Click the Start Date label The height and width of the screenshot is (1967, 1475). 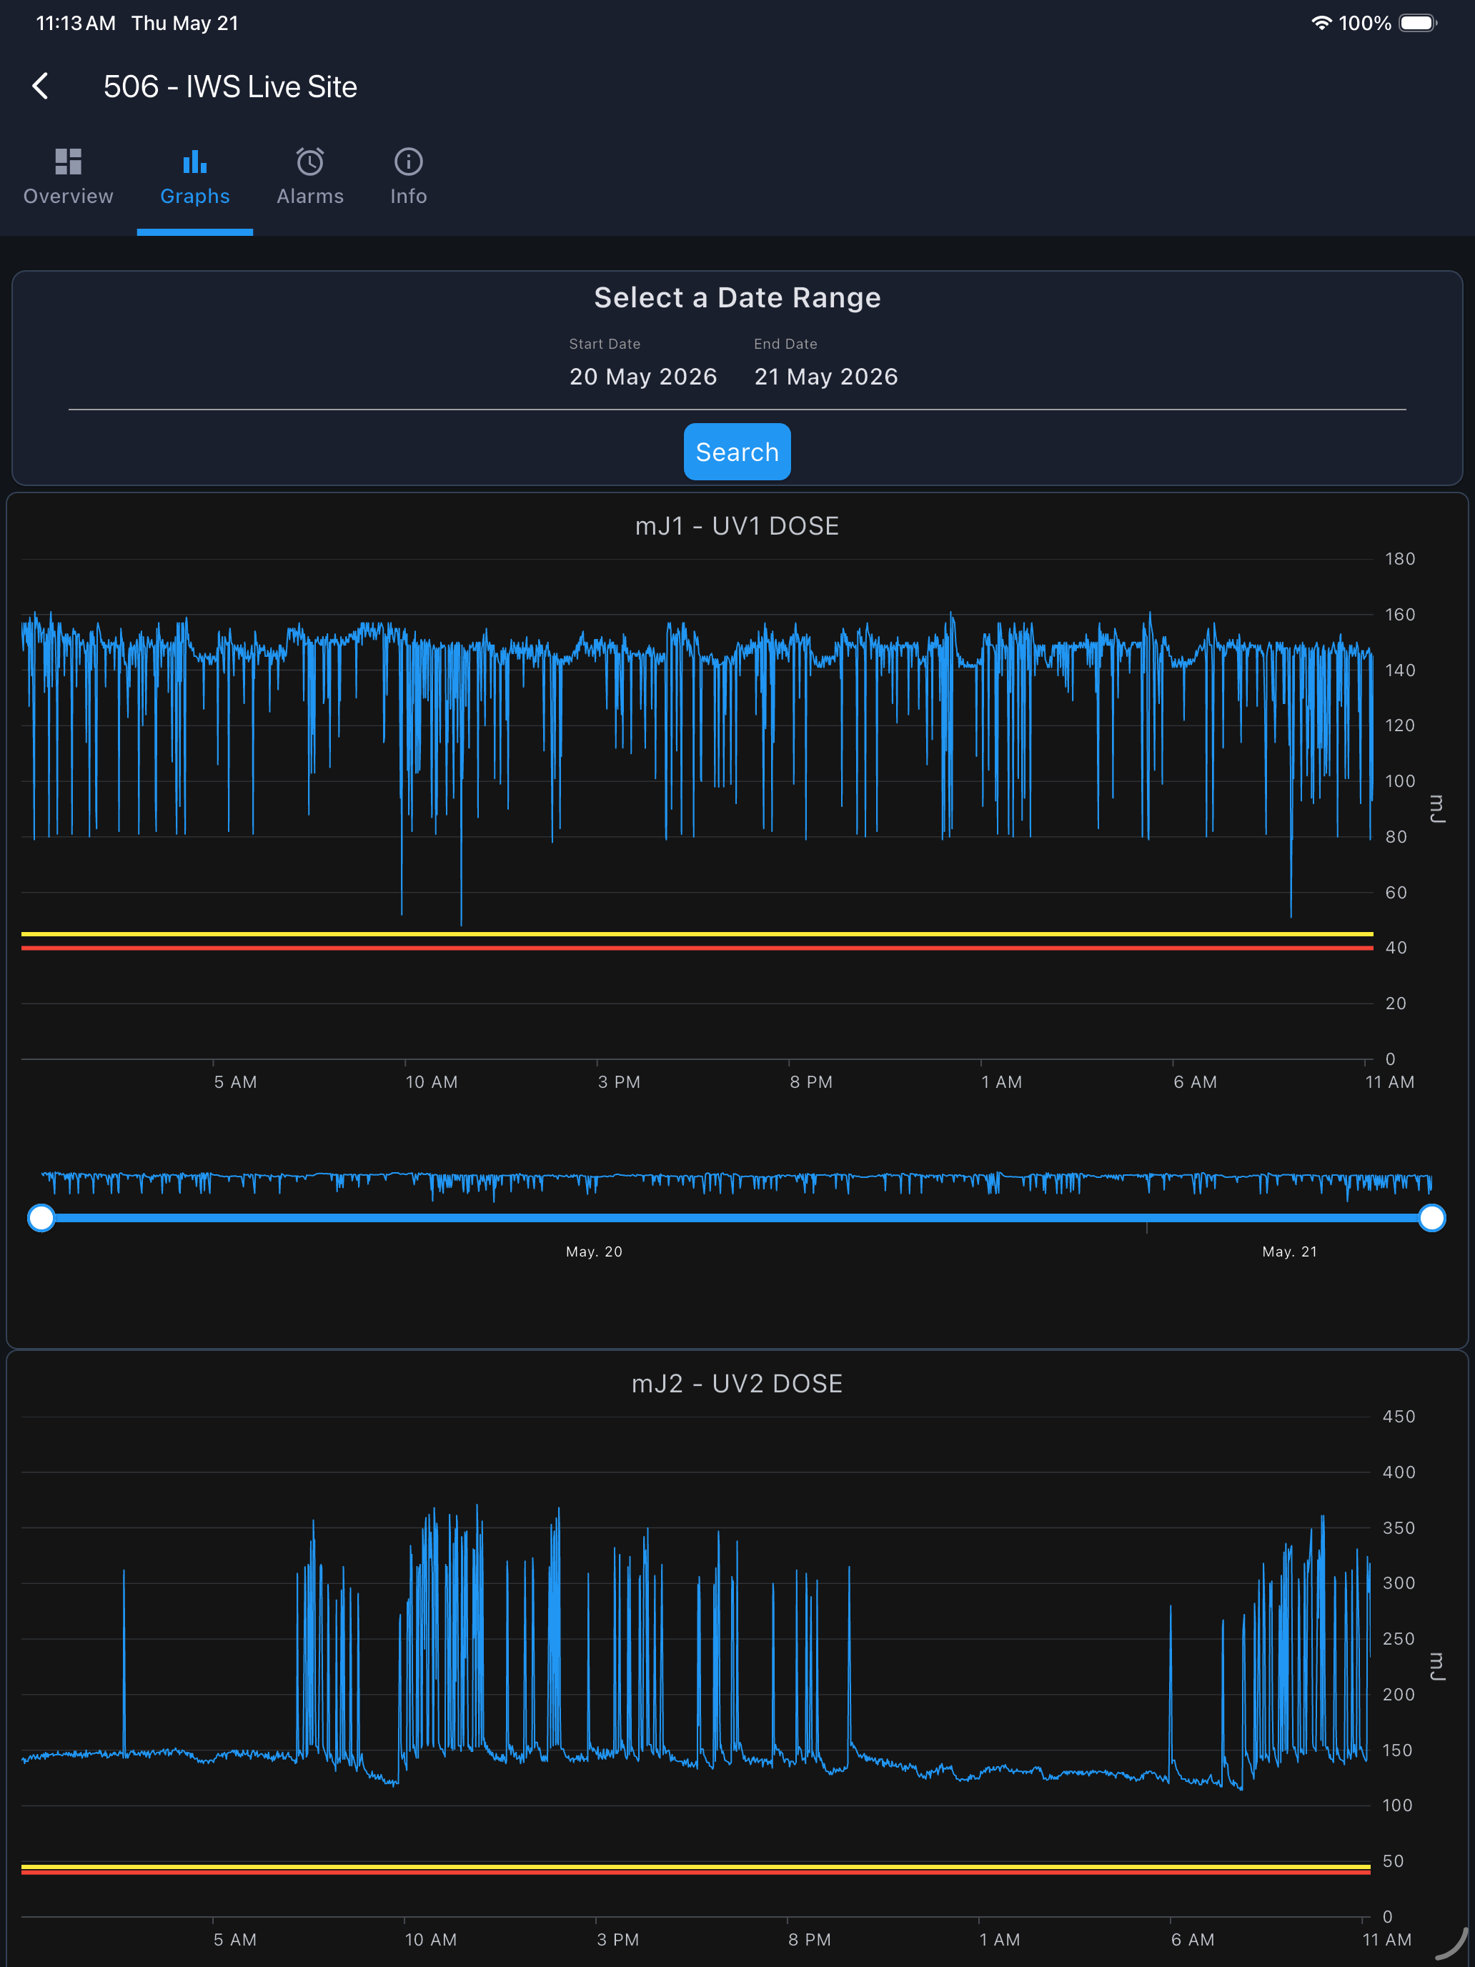pyautogui.click(x=605, y=344)
